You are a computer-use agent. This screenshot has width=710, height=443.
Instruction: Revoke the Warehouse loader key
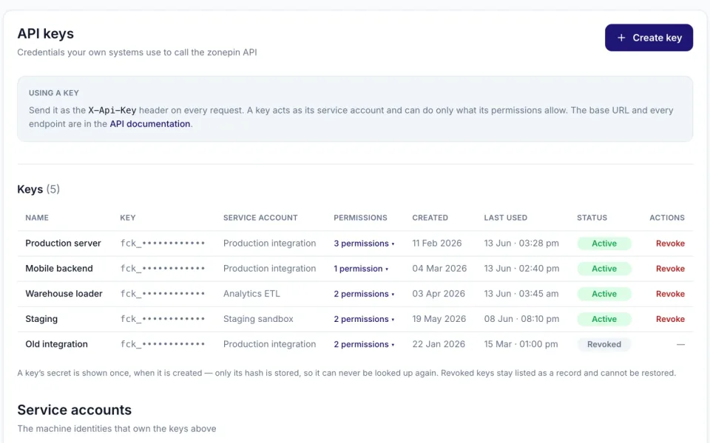click(x=670, y=294)
